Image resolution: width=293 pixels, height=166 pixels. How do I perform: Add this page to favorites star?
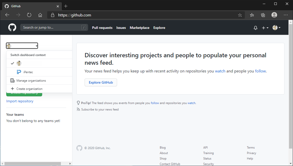click(x=240, y=15)
